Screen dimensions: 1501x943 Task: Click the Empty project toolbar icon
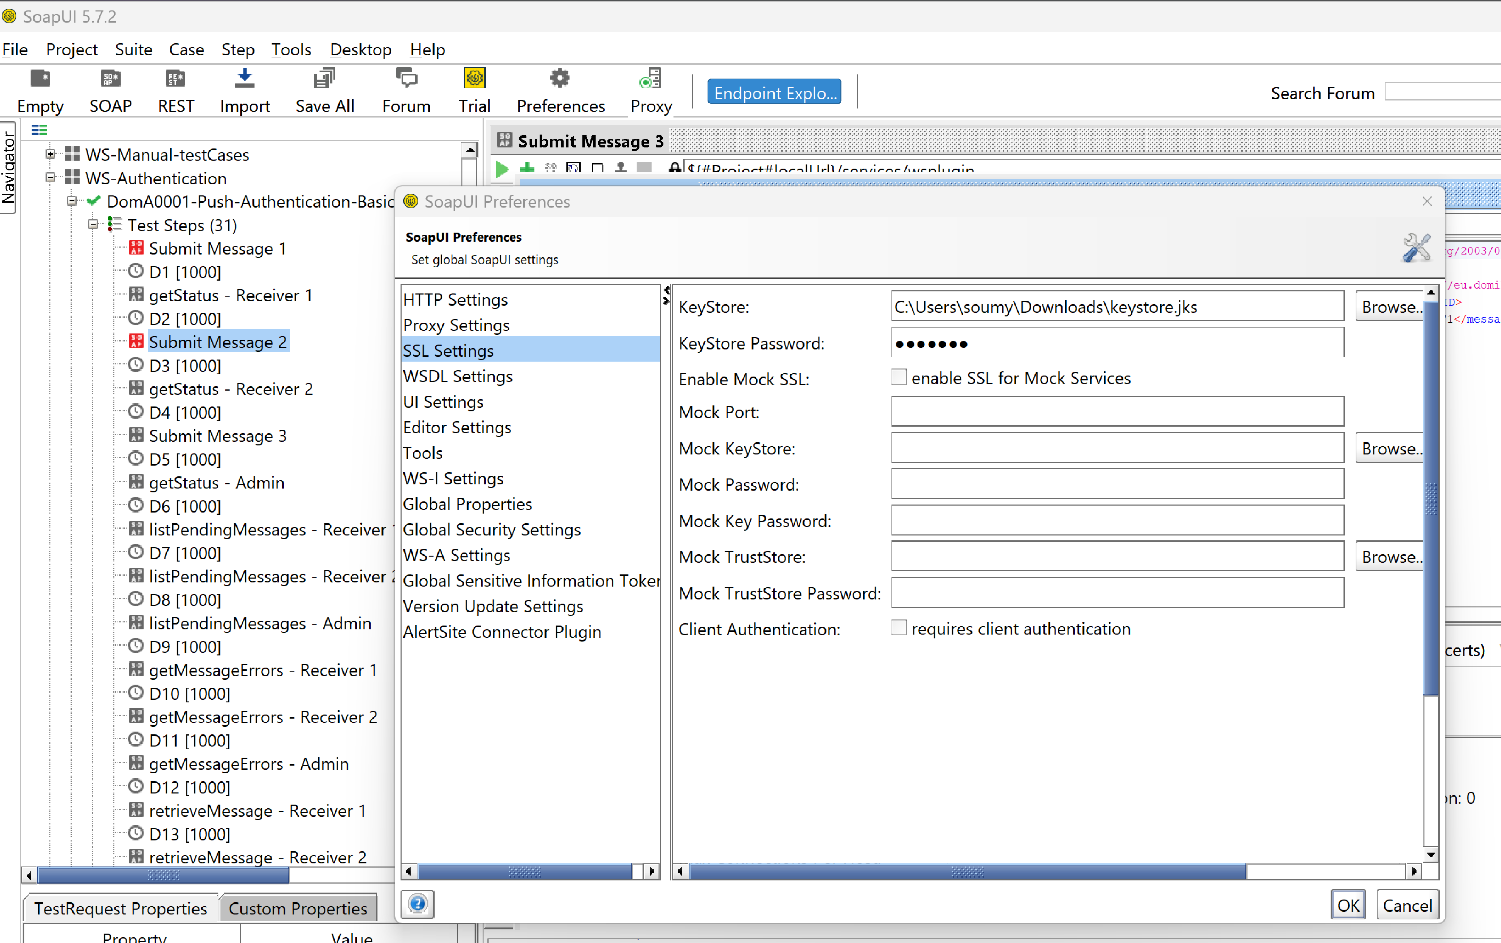(x=40, y=79)
